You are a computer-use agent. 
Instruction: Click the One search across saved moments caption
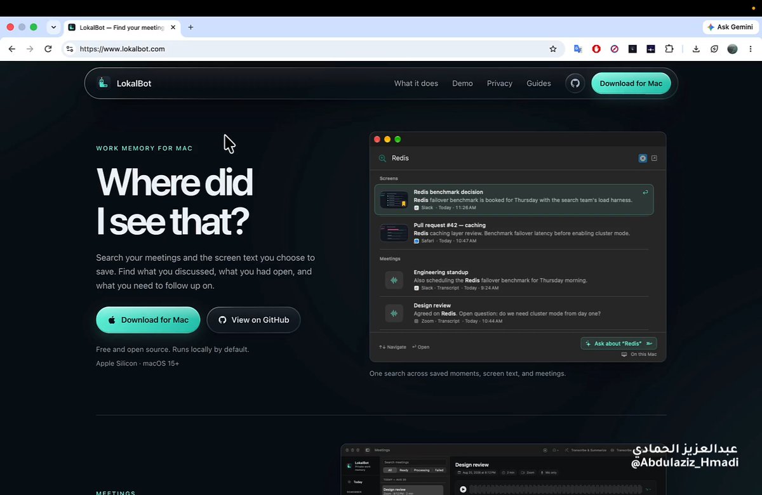(467, 374)
